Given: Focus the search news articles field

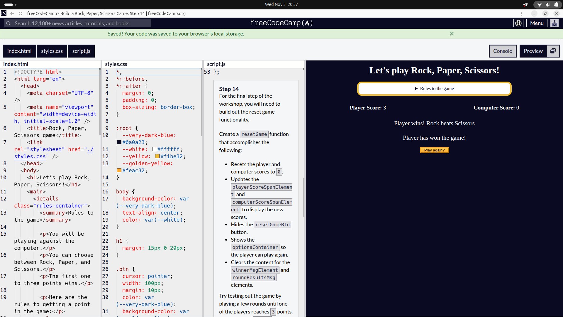Looking at the screenshot, I should (x=78, y=23).
